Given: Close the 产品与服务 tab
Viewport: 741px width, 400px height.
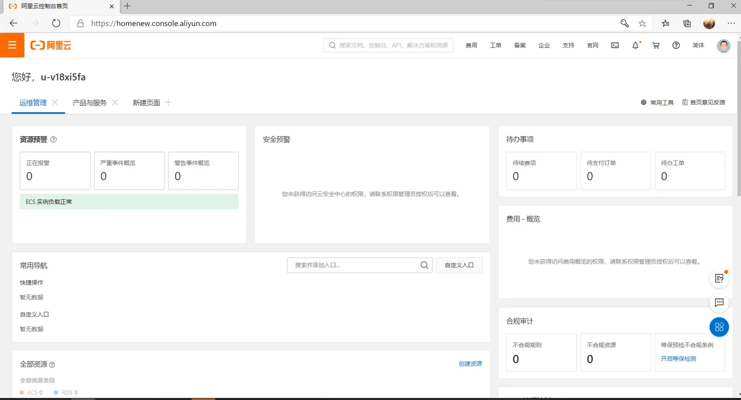Looking at the screenshot, I should (115, 102).
